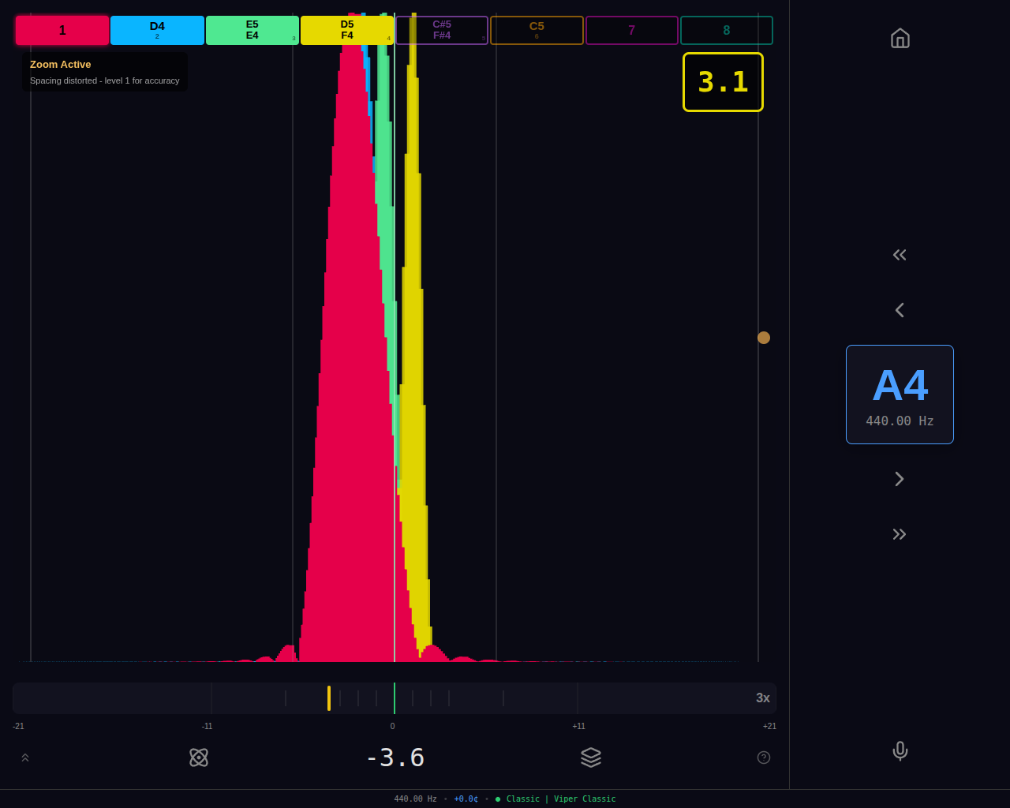Open the strobe/atom display mode icon

pyautogui.click(x=199, y=757)
